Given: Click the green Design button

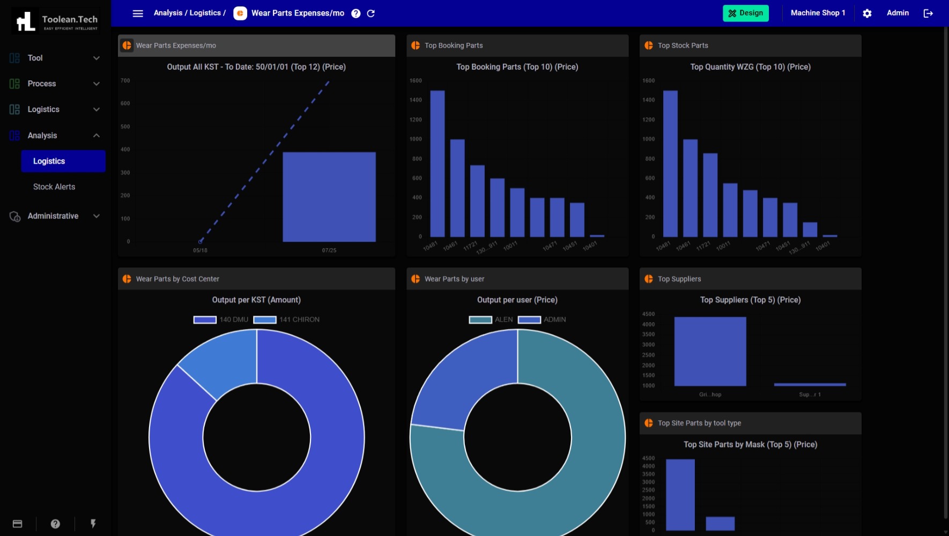Looking at the screenshot, I should tap(745, 13).
